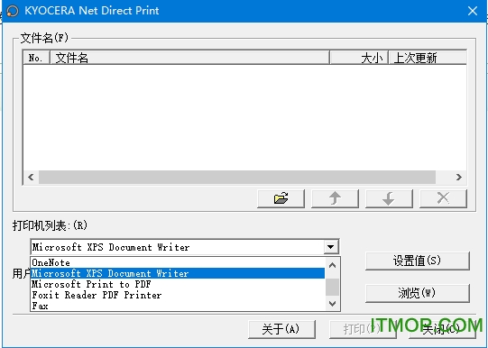Screen dimensions: 488x348
Task: Open the 关于(A) about button
Action: (281, 329)
